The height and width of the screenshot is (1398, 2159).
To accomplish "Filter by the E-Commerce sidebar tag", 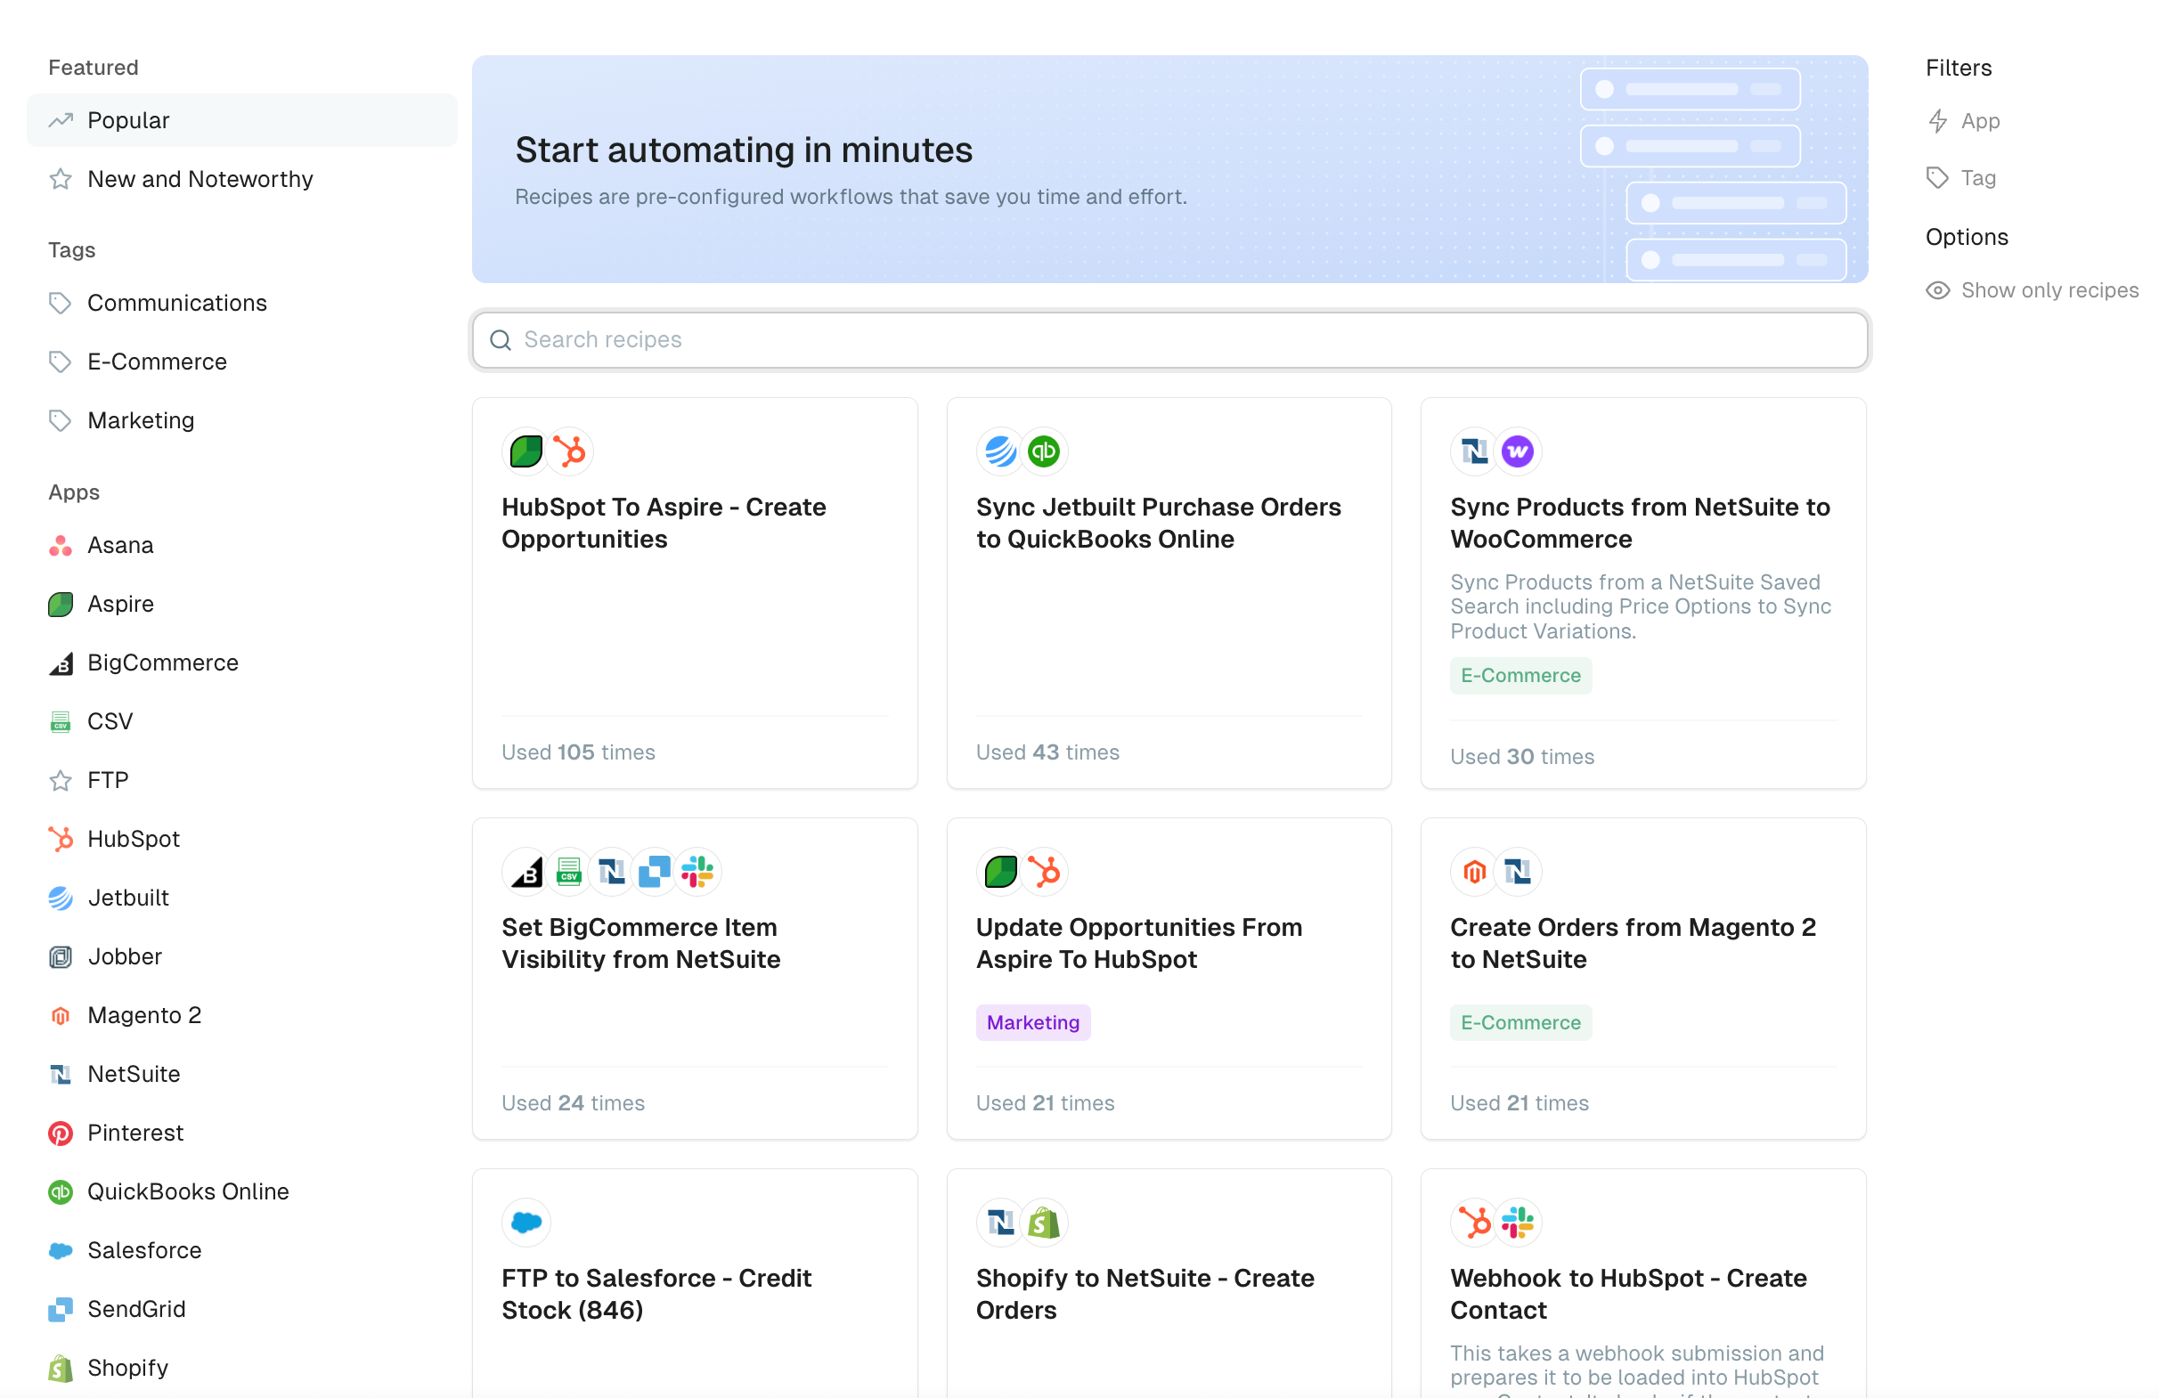I will click(157, 362).
